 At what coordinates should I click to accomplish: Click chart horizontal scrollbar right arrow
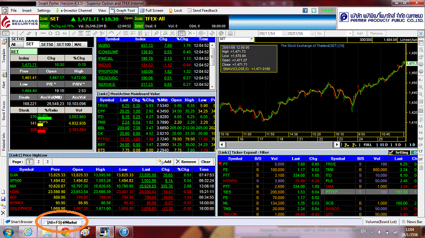coord(336,145)
